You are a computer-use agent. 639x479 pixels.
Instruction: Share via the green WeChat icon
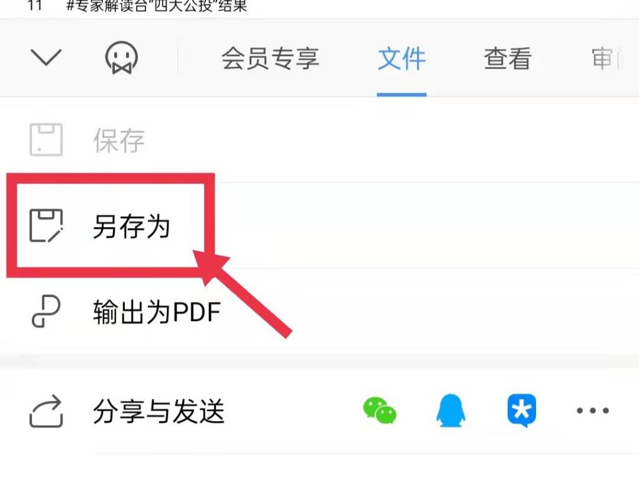tap(380, 410)
